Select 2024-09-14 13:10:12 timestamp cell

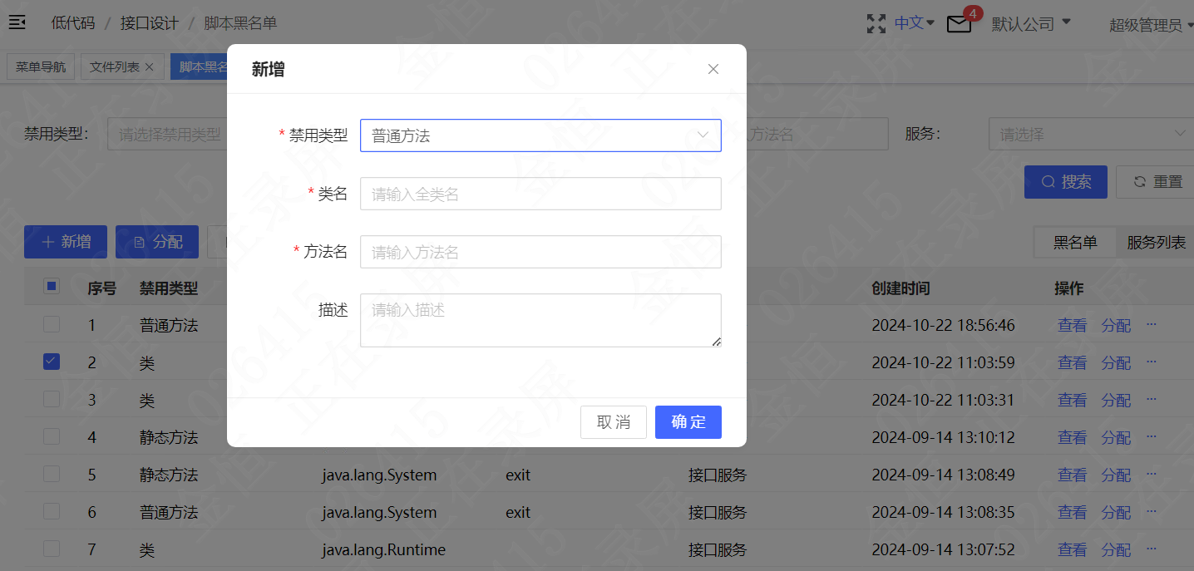[943, 438]
